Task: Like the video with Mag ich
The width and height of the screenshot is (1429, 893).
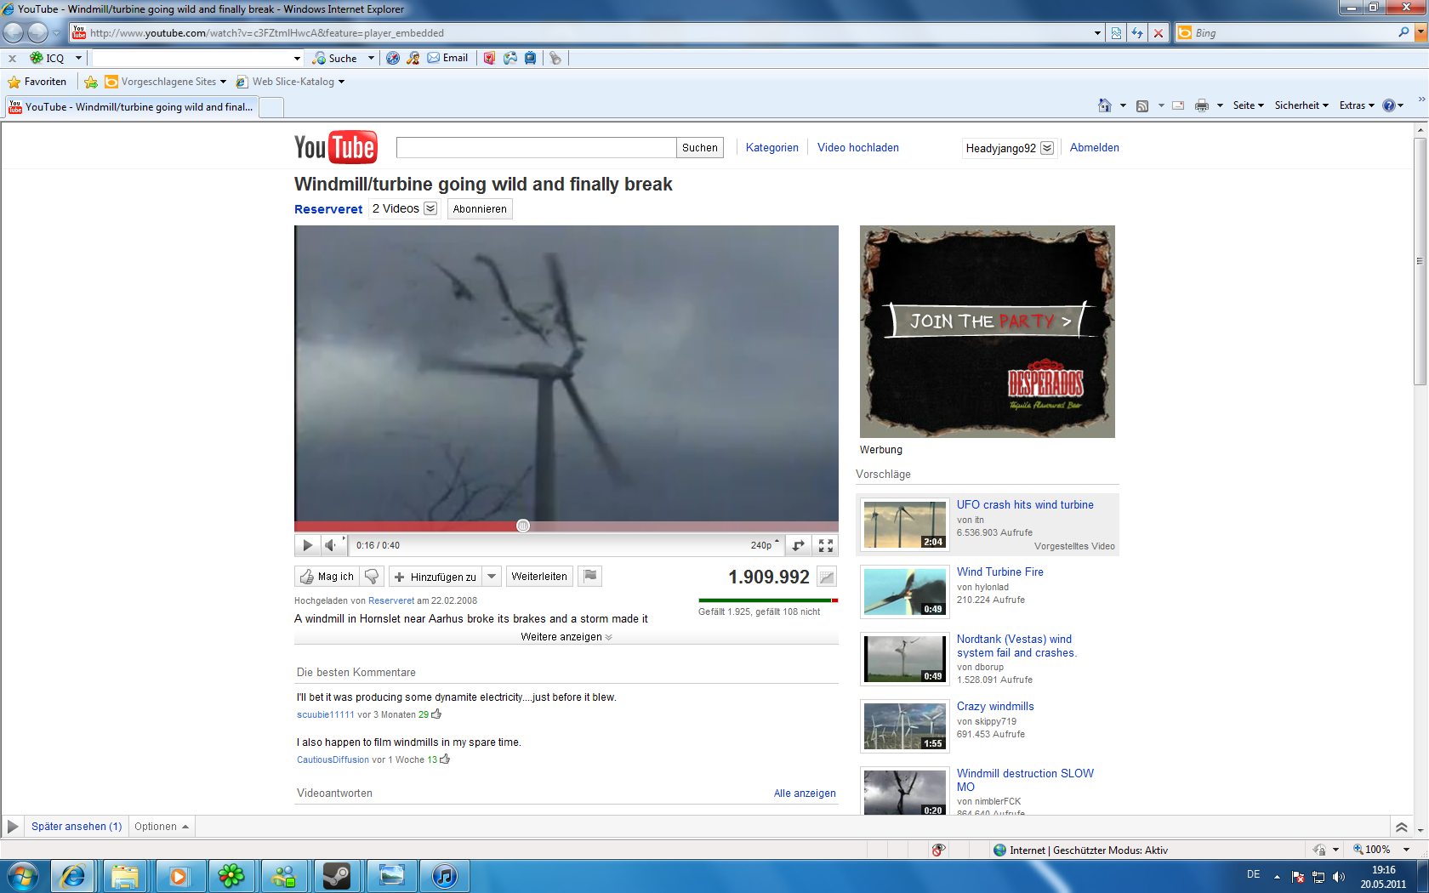Action: point(327,577)
